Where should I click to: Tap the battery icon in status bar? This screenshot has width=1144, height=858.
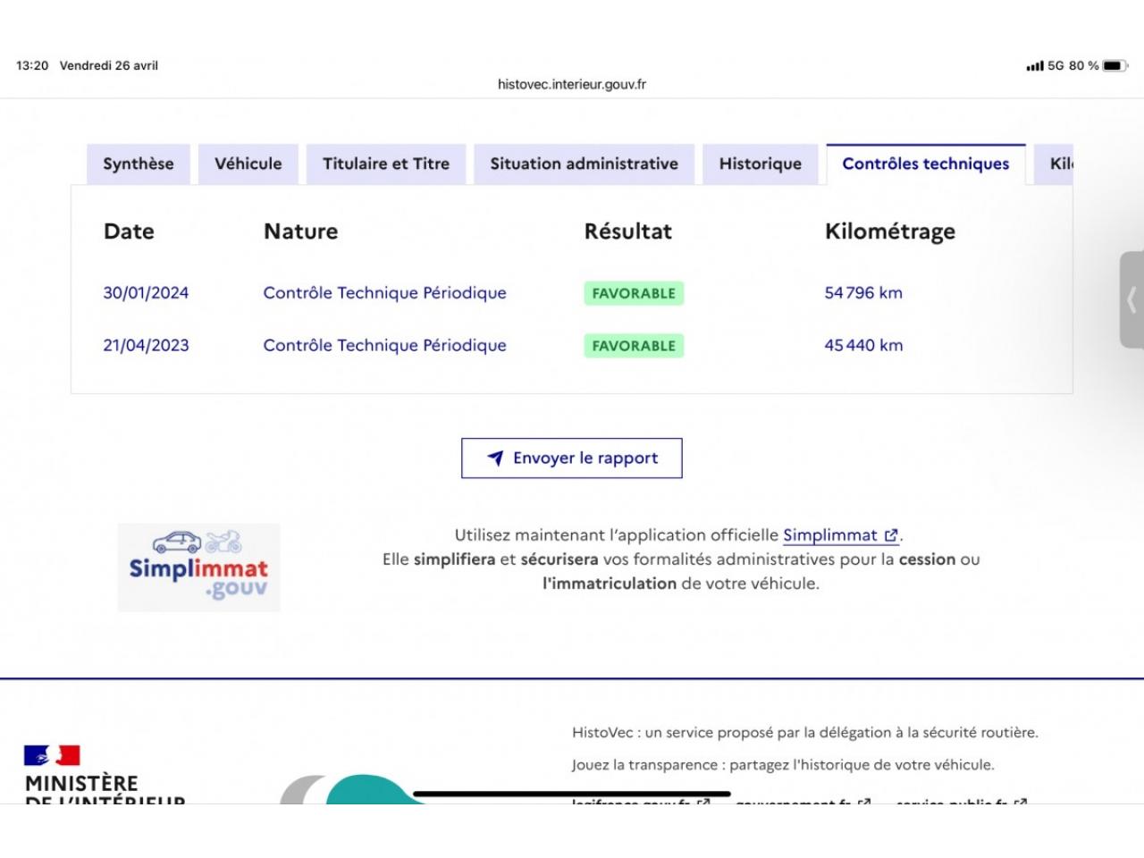(1114, 66)
